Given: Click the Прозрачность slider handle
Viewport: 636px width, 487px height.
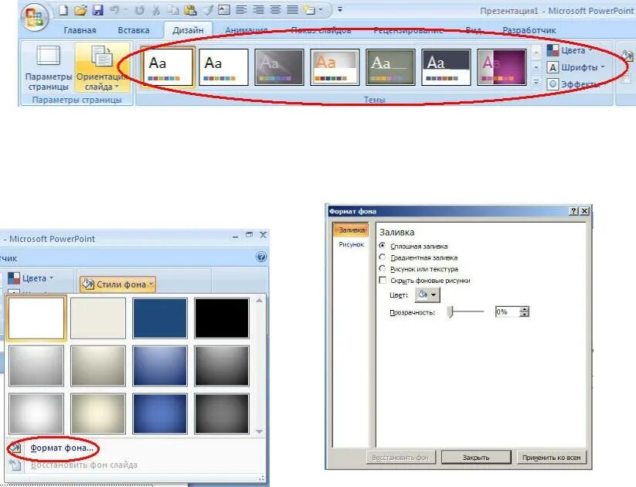Looking at the screenshot, I should click(450, 312).
